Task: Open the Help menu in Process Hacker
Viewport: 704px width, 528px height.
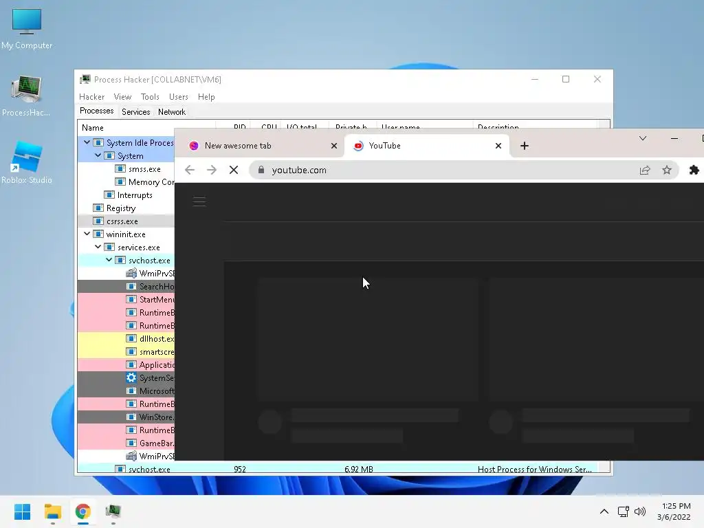Action: pyautogui.click(x=206, y=96)
